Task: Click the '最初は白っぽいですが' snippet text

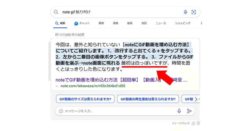Action: (144, 63)
